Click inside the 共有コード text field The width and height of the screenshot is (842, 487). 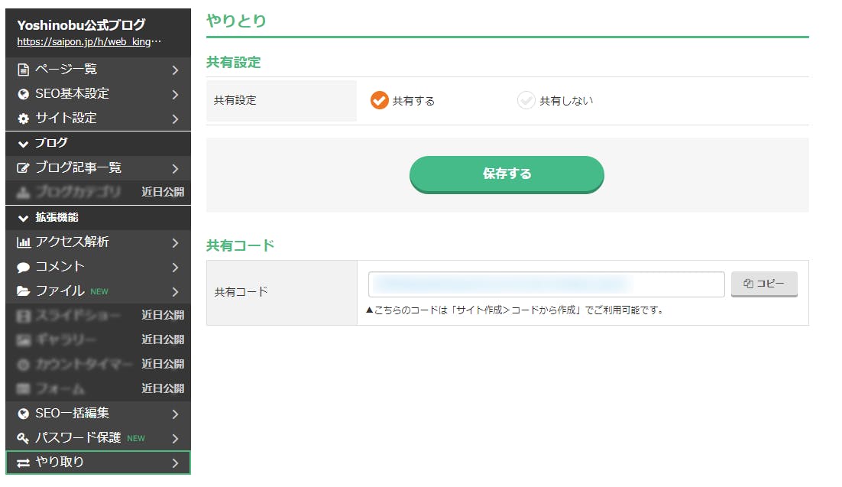(546, 284)
